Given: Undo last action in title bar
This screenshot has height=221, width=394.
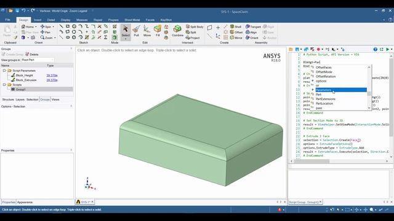Looking at the screenshot, I should [23, 11].
